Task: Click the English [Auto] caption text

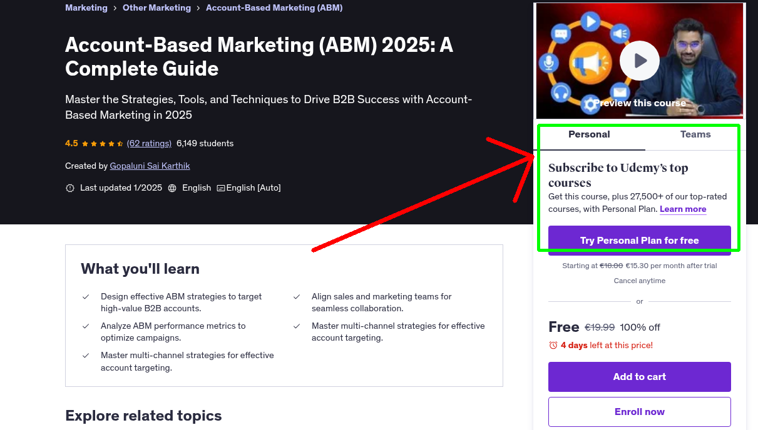Action: [254, 188]
